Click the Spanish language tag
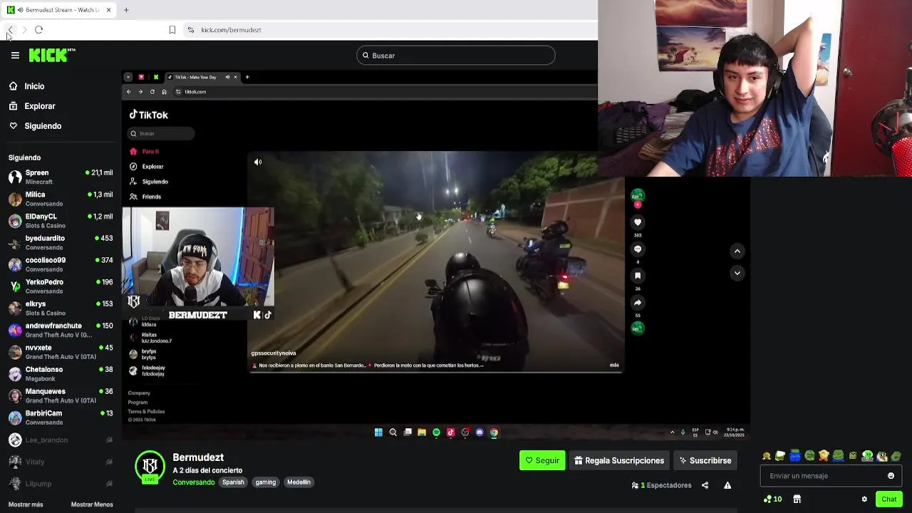This screenshot has width=912, height=513. coord(233,482)
